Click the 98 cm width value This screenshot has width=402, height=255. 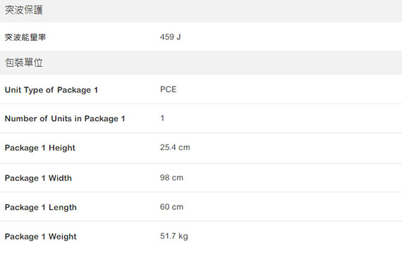171,178
